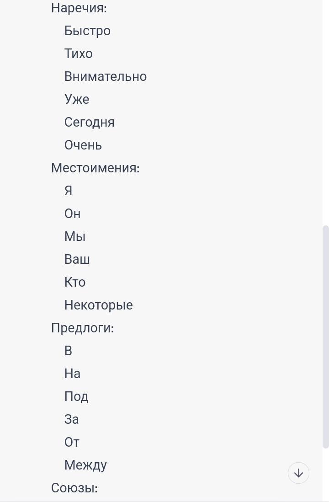
Task: Click the «Местоимения:» heading
Action: pyautogui.click(x=96, y=168)
